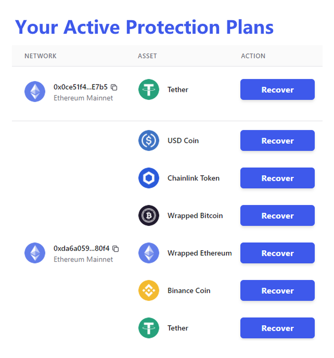This screenshot has width=334, height=358.
Task: Click the second wallet's Ethereum network icon
Action: 35,253
